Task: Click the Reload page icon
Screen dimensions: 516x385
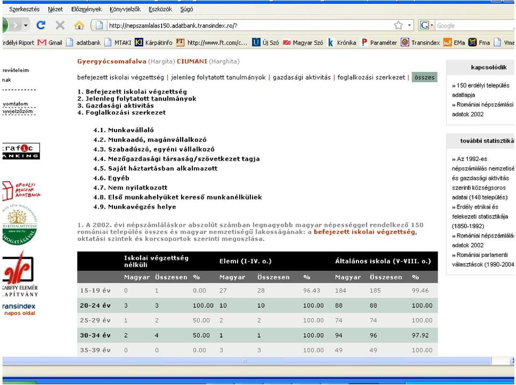Action: 41,25
